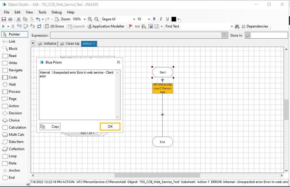Image resolution: width=290 pixels, height=187 pixels.
Task: Save the object with the floppy disk icon
Action: [x=4, y=19]
